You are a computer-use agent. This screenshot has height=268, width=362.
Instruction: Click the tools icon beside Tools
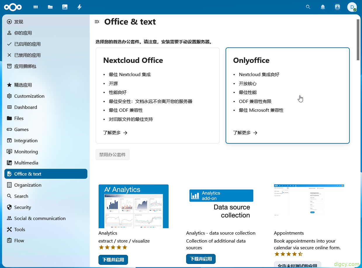coord(9,229)
